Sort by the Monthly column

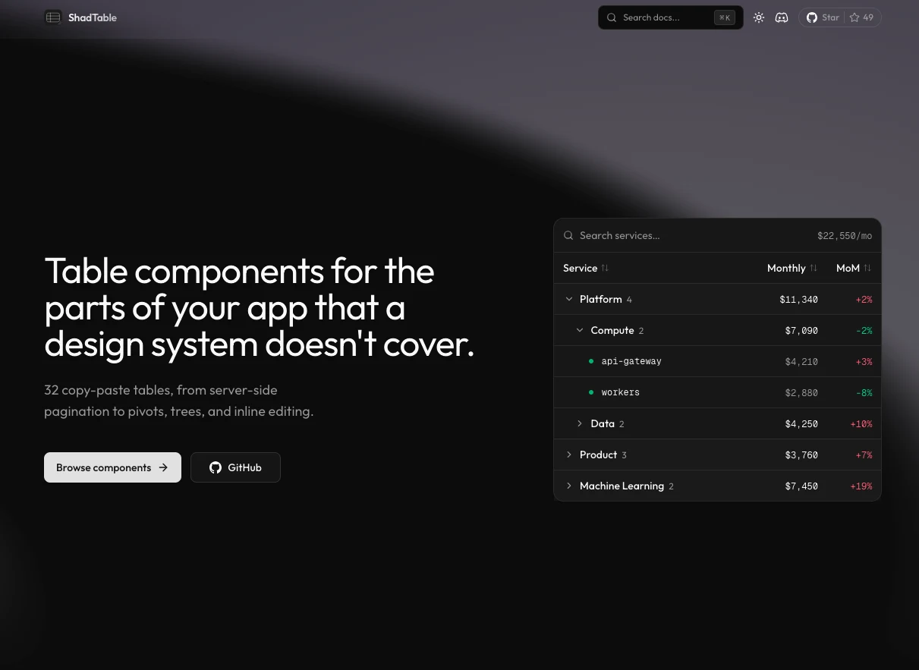coord(792,268)
